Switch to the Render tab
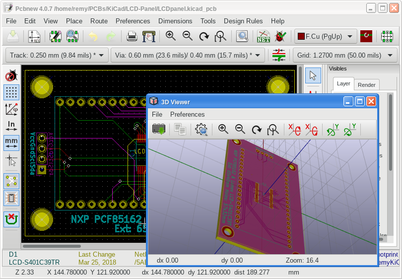Viewport: 402px width, 279px height. [367, 85]
